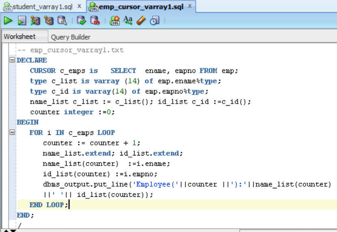
Task: Open the Query Builder tab
Action: 71,37
